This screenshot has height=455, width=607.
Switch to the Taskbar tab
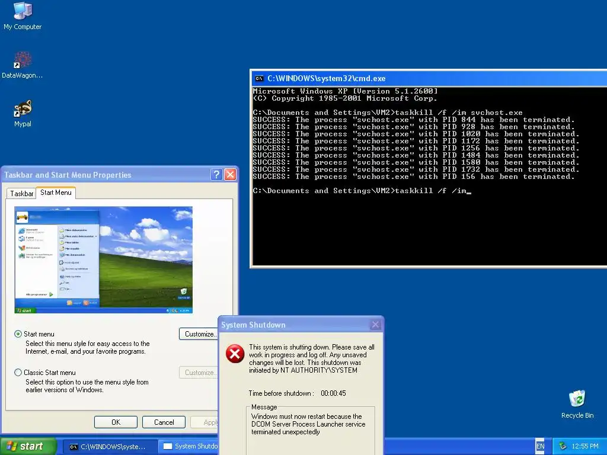[x=22, y=194]
